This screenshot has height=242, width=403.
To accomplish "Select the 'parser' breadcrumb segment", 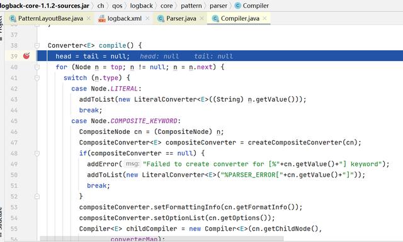I will coord(219,6).
